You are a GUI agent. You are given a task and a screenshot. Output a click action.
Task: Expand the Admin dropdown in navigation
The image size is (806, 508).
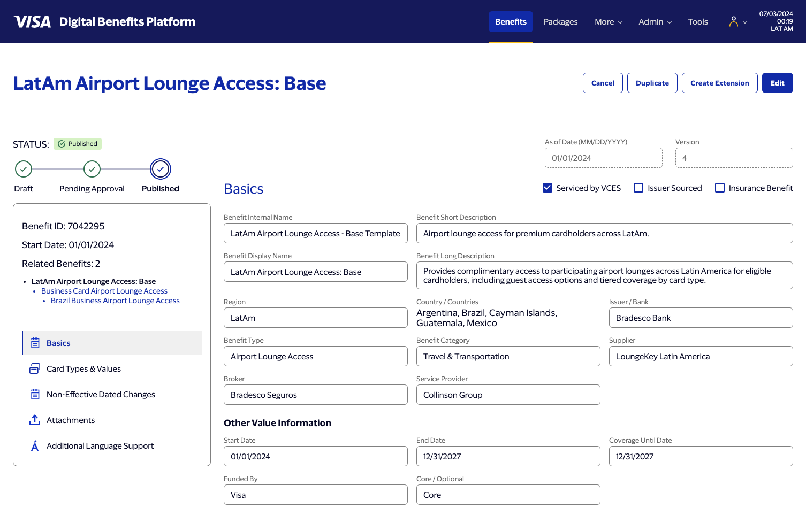[655, 21]
